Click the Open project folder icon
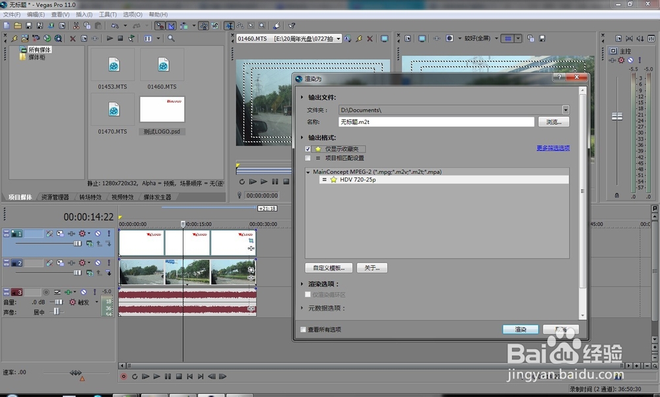Screen dimensions: 660x397 click(18, 26)
